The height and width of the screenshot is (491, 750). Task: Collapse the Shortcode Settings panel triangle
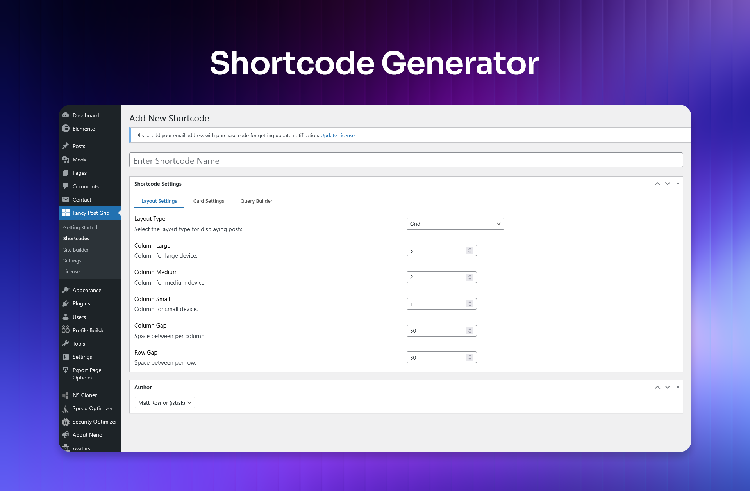678,184
